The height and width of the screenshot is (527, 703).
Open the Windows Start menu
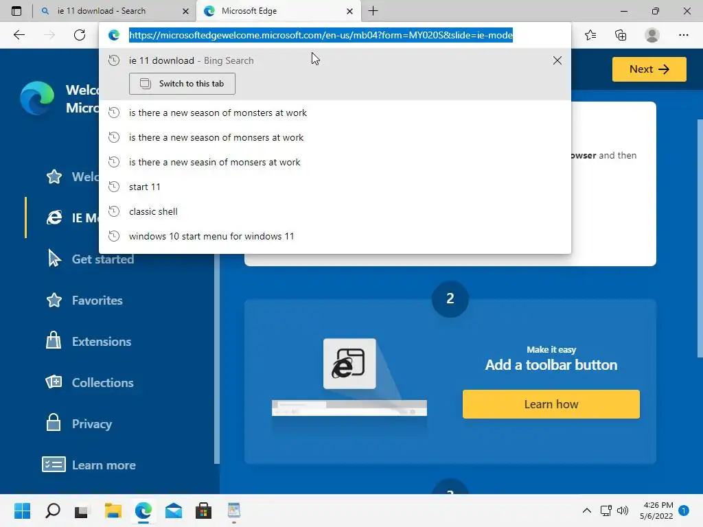[22, 511]
